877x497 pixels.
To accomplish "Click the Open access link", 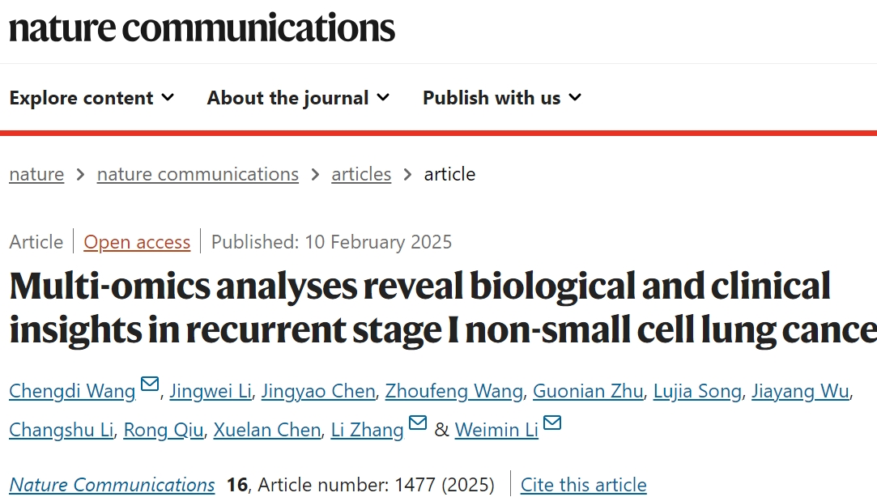I will point(137,242).
